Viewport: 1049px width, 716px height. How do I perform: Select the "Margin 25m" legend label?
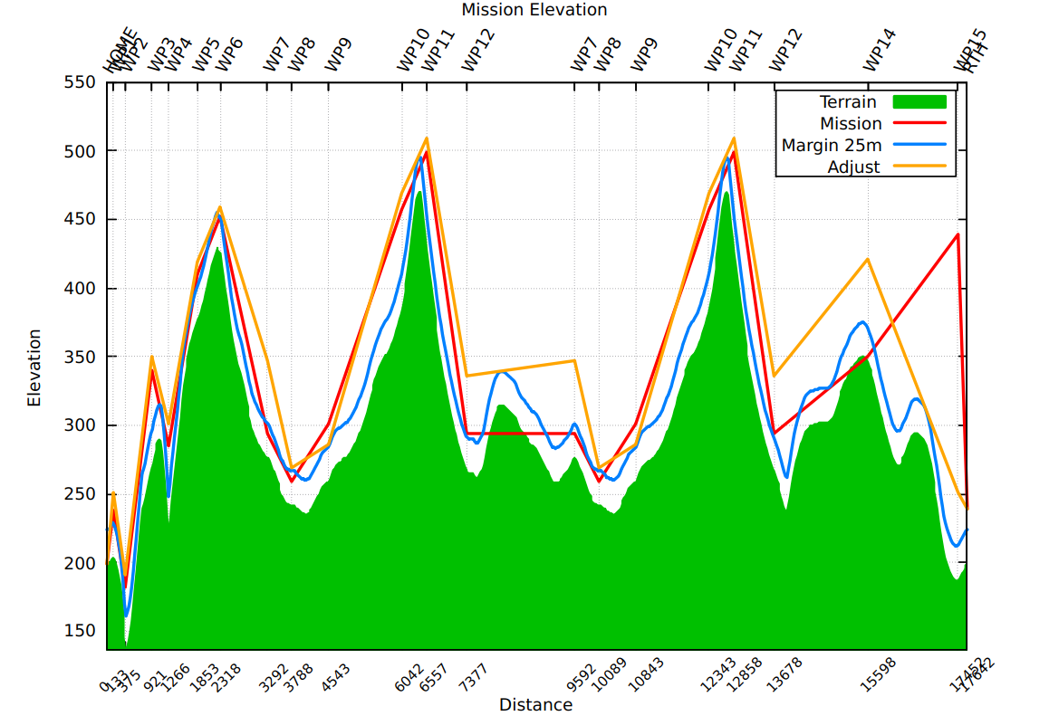tap(832, 145)
